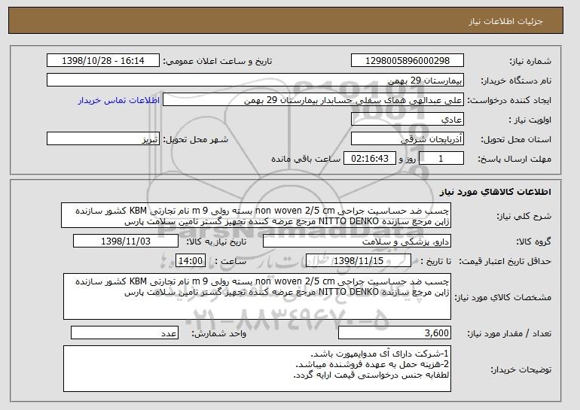Click the remaining days field showing 1

(x=441, y=159)
